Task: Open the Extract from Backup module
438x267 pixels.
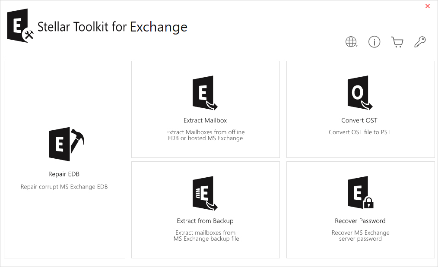Action: pyautogui.click(x=205, y=210)
